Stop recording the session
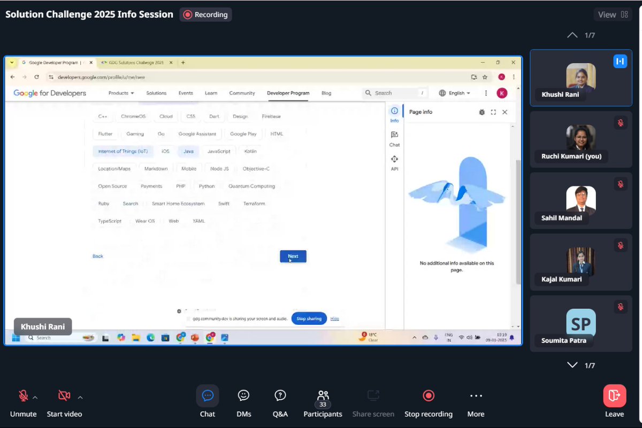The height and width of the screenshot is (428, 642). point(429,402)
